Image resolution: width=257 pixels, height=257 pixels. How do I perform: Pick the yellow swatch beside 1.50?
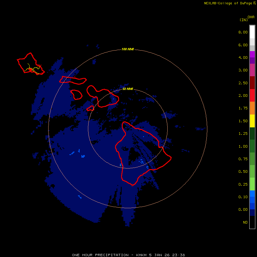[252, 121]
